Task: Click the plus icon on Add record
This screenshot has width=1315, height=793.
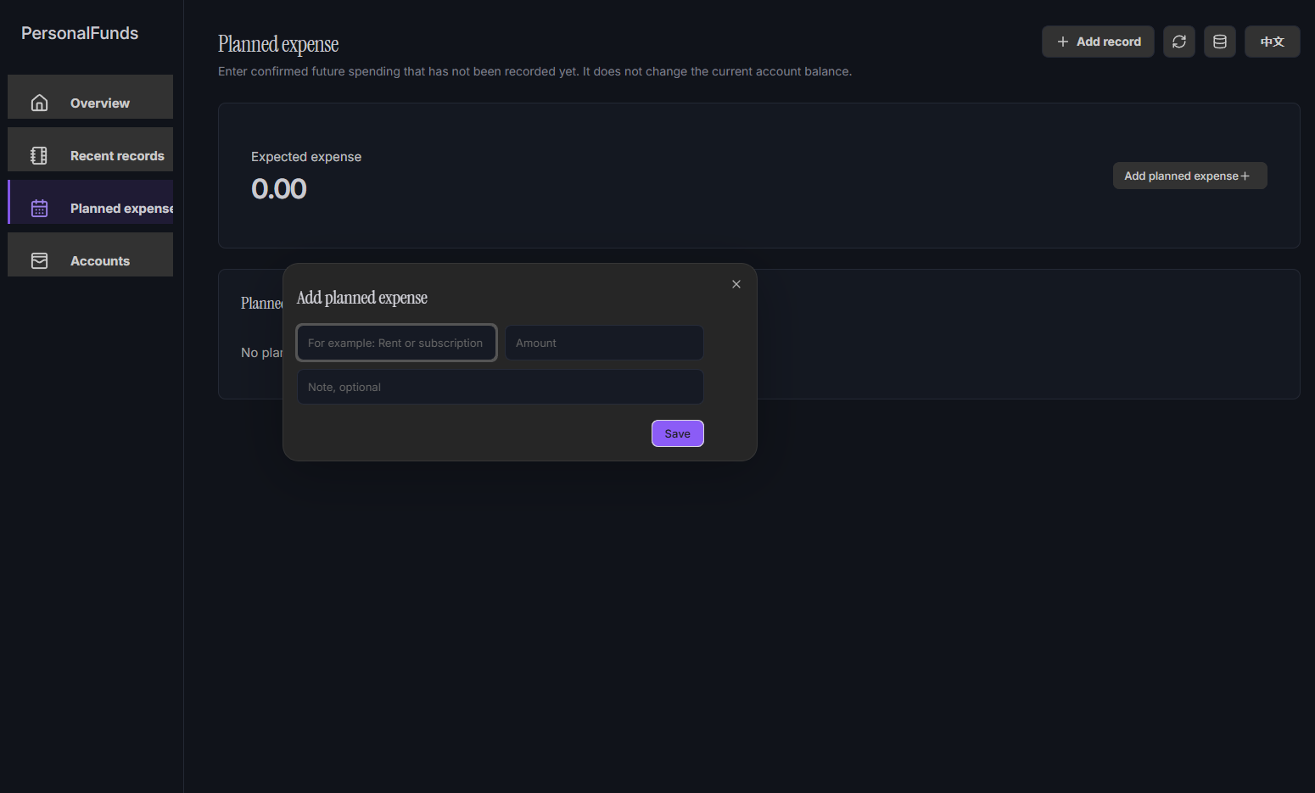Action: tap(1063, 42)
